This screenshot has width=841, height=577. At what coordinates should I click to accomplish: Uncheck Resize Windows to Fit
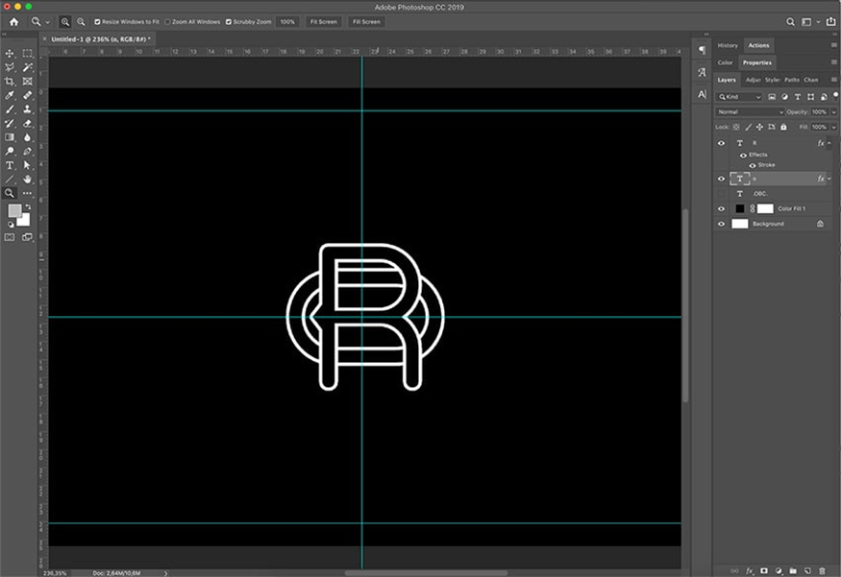click(98, 21)
